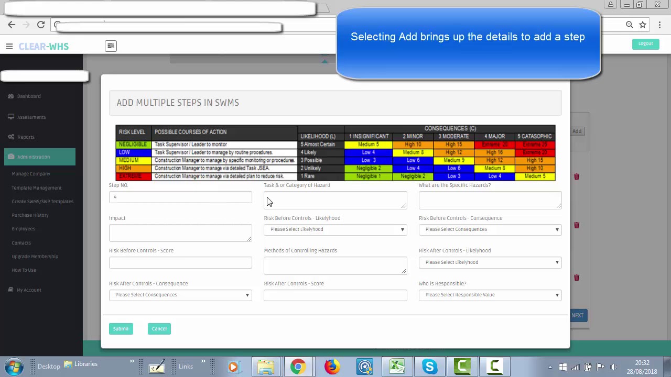This screenshot has width=671, height=377.
Task: Click Task & or Category of Hazard field
Action: [335, 200]
